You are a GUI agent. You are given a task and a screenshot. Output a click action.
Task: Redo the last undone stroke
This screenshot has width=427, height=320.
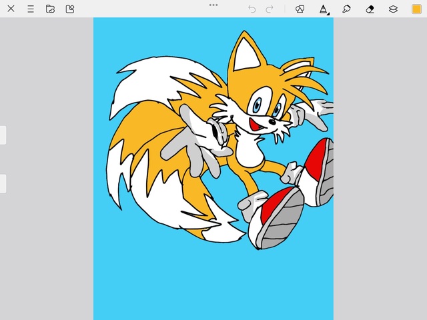point(270,9)
